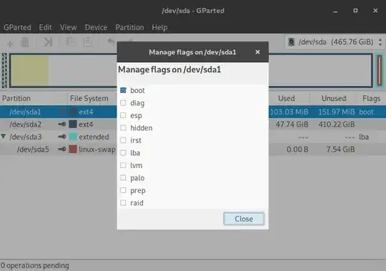Uncheck the boot flag checkbox
Viewport: 386px width, 271px height.
(123, 90)
